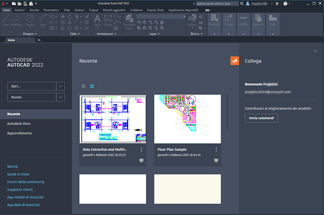This screenshot has height=215, width=324.
Task: Select the Arco tool
Action: tap(43, 20)
